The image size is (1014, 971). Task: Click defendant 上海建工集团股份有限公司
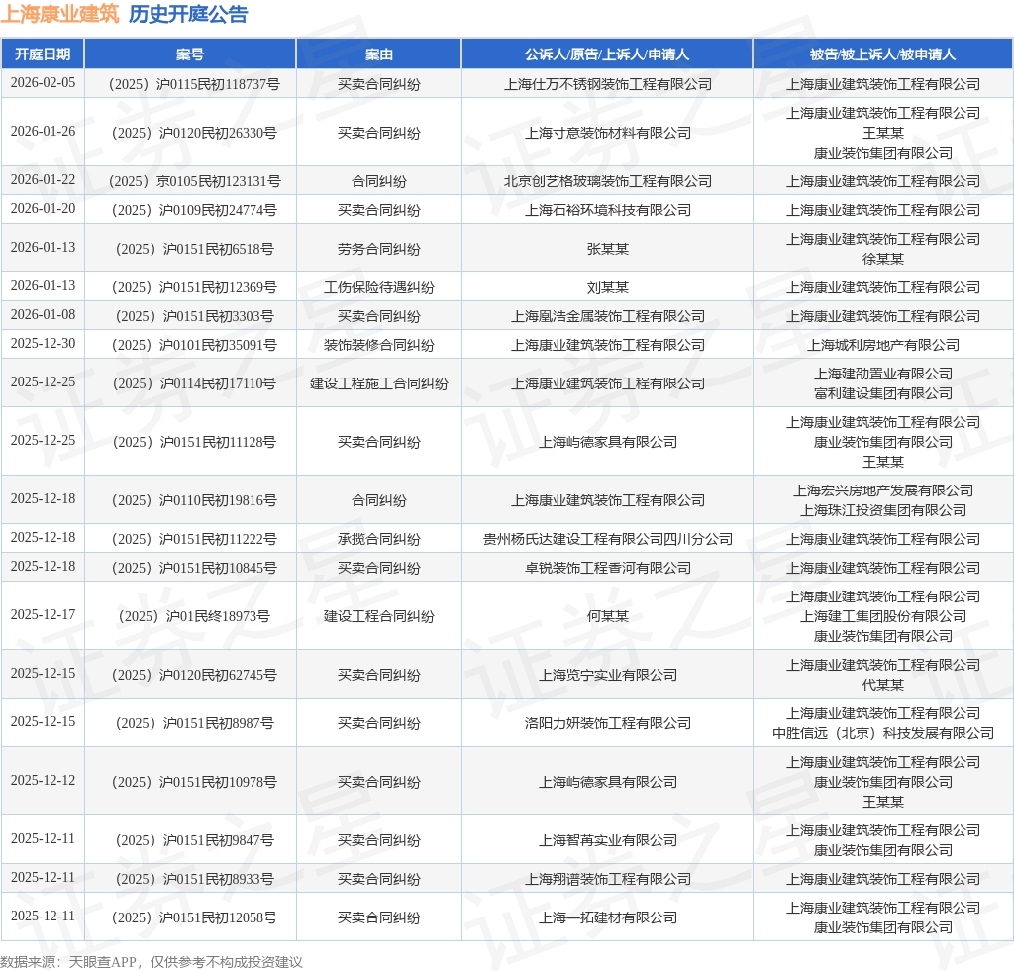coord(882,616)
